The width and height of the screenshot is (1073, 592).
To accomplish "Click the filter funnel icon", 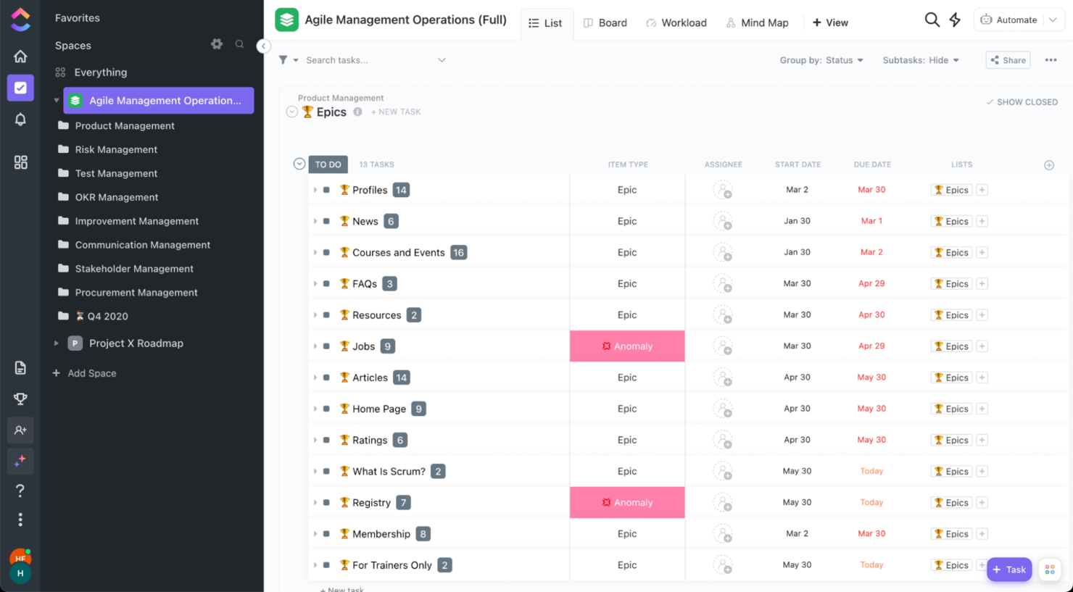I will click(283, 60).
